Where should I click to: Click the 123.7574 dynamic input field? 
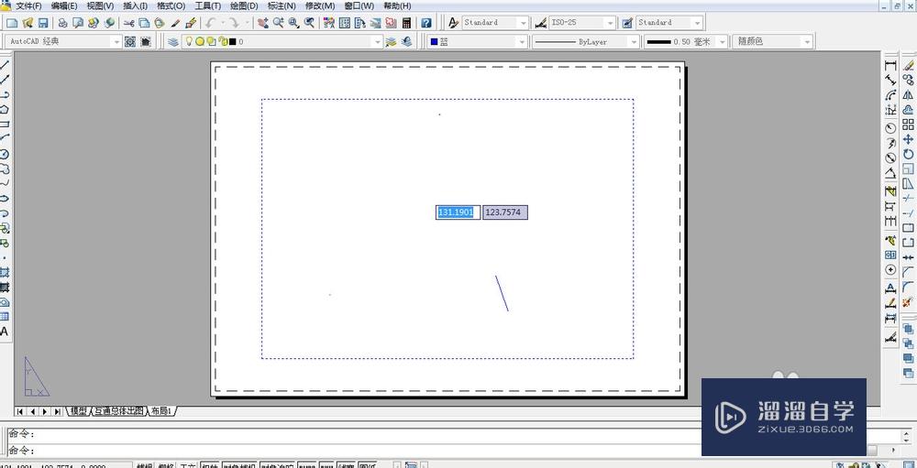[x=505, y=212]
